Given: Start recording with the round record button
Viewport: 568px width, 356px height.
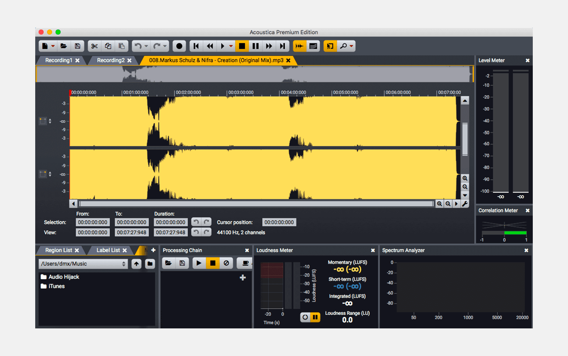Looking at the screenshot, I should [179, 46].
